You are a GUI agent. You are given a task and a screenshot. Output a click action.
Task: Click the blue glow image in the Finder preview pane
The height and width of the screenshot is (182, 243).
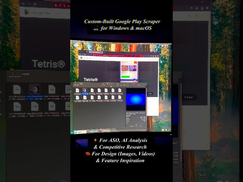coord(136,99)
